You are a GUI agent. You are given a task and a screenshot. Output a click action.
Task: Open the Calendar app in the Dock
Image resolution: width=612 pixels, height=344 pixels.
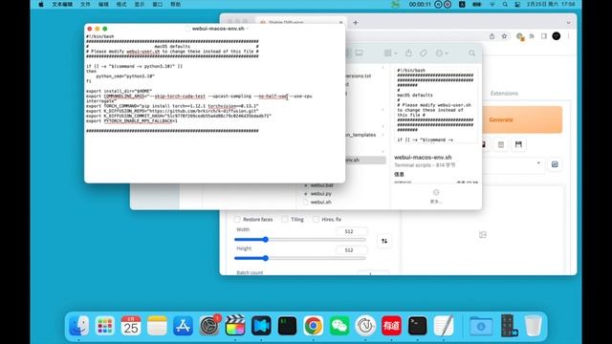pyautogui.click(x=131, y=326)
